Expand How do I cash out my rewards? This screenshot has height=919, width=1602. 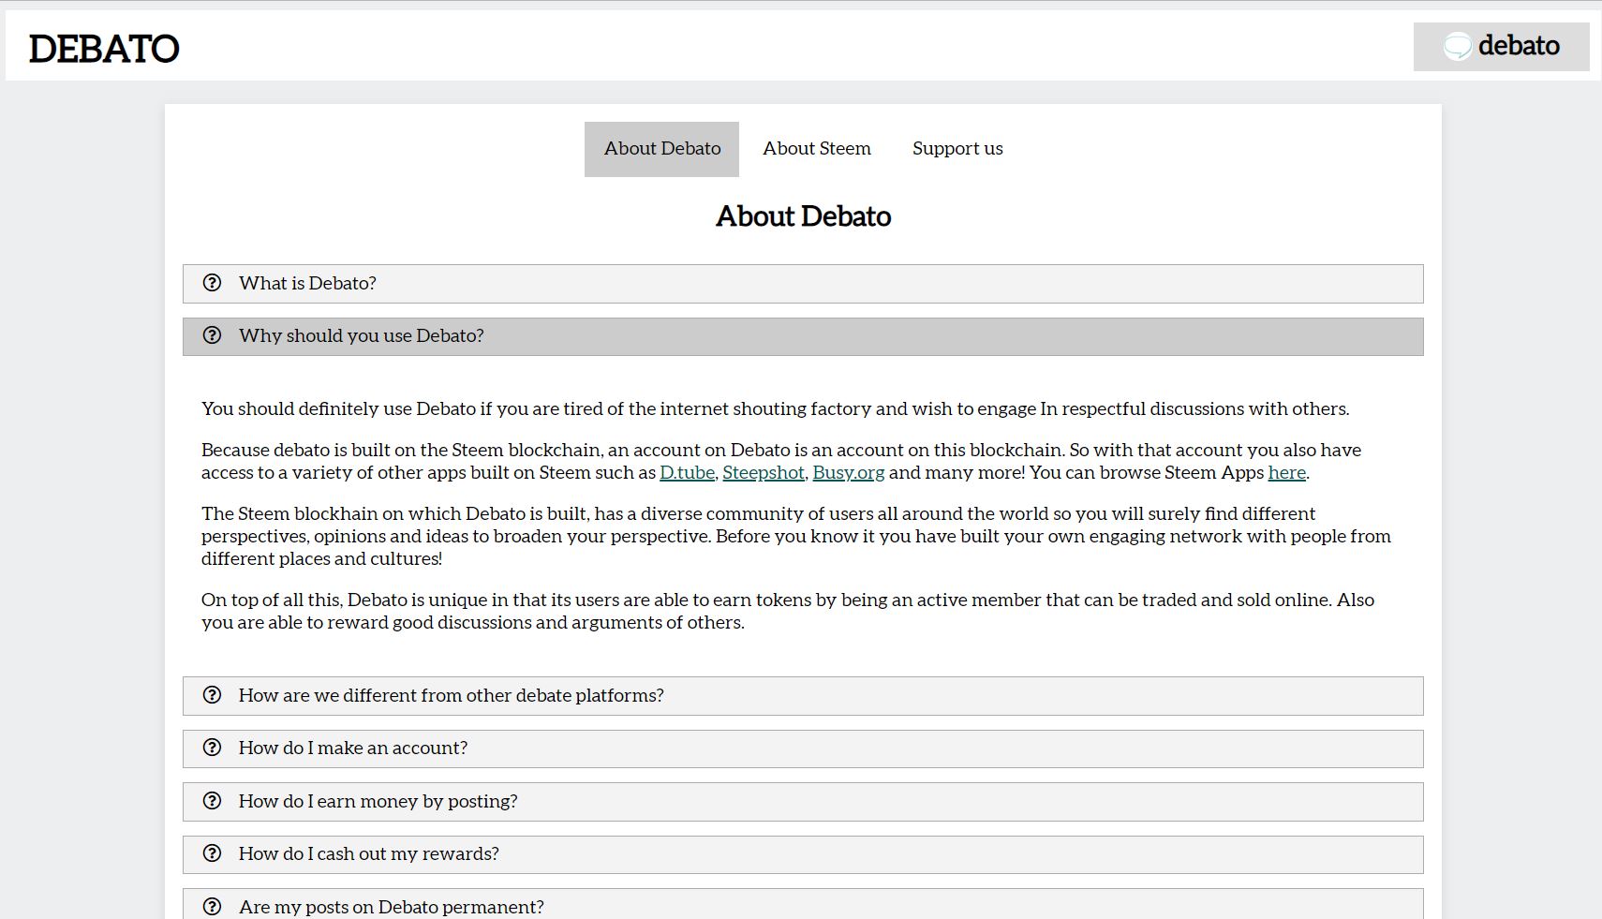point(803,854)
